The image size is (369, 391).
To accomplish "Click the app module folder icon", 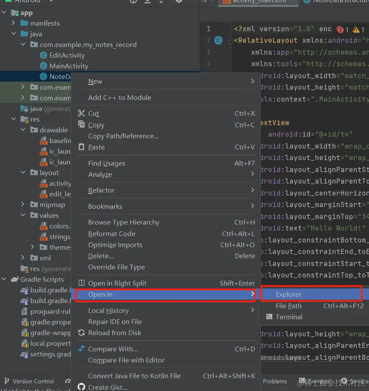I will coord(15,13).
